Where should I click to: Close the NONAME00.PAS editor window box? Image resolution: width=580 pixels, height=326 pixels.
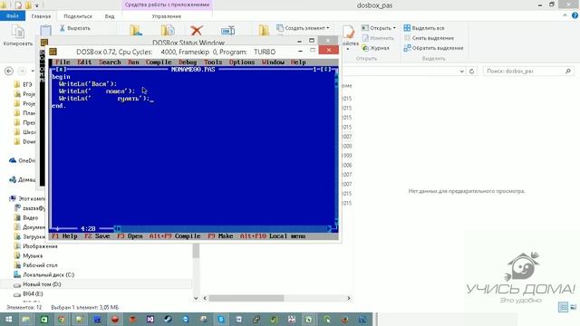click(x=61, y=69)
